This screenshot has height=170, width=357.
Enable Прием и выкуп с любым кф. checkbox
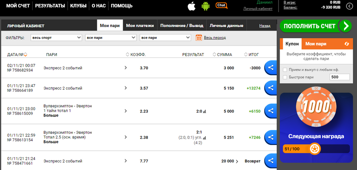[x=285, y=70]
